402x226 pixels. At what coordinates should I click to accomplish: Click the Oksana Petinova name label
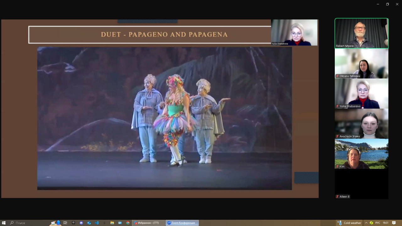click(x=350, y=76)
